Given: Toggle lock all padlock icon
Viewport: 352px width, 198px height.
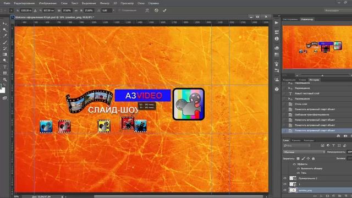Looking at the screenshot, I should coord(313,158).
